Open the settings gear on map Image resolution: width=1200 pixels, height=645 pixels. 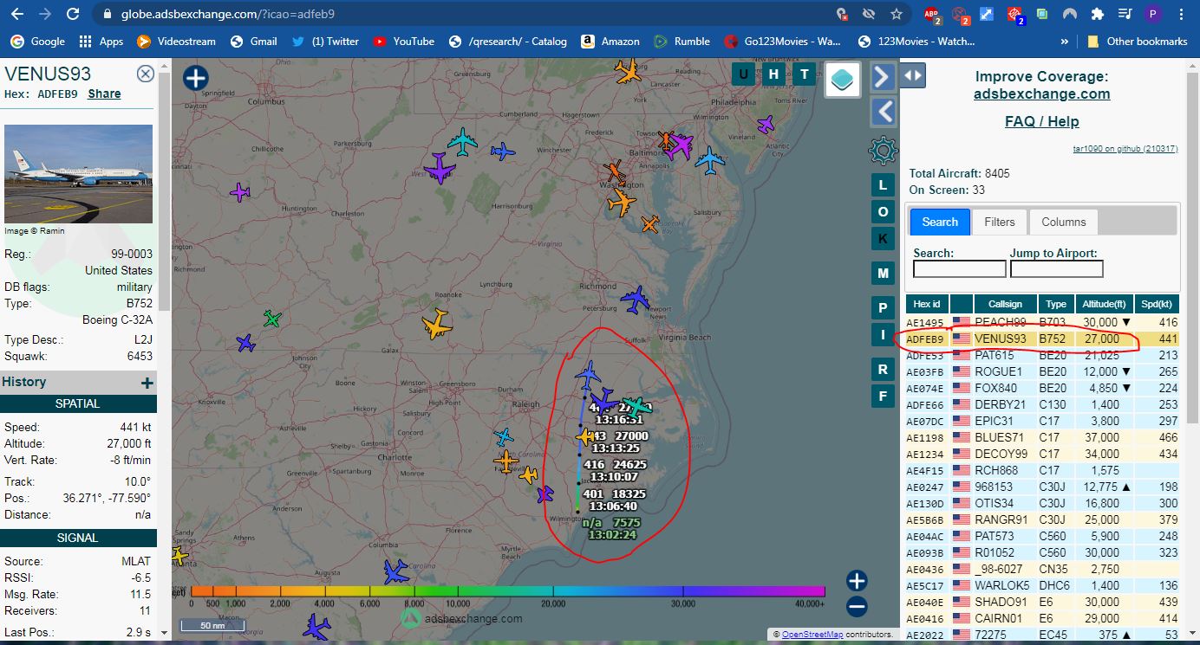(x=883, y=151)
